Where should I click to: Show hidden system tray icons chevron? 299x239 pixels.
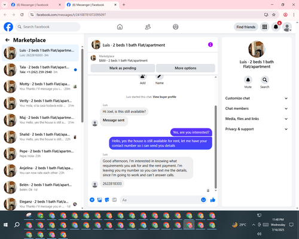point(254,225)
